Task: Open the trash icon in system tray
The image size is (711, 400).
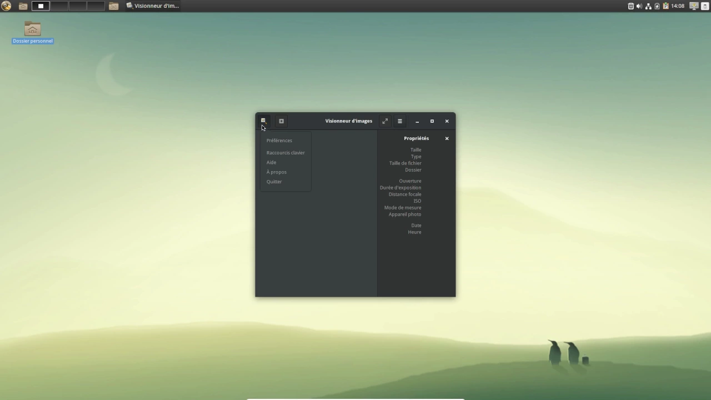Action: click(x=631, y=6)
